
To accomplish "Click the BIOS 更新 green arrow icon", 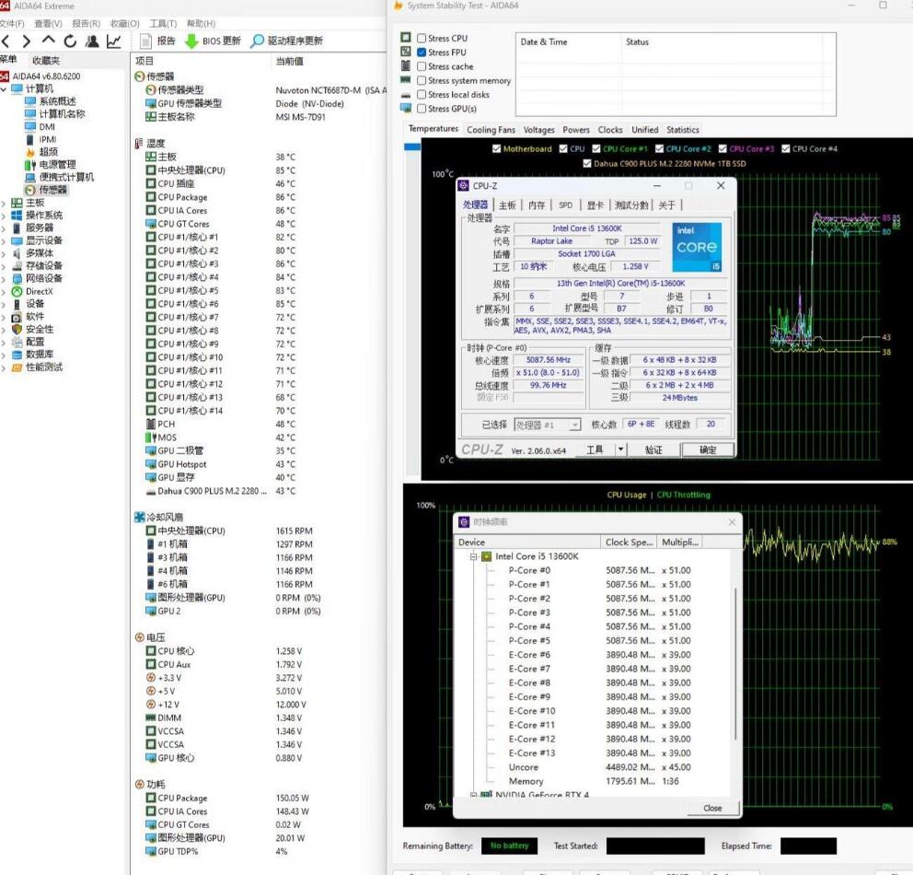I will pyautogui.click(x=191, y=41).
